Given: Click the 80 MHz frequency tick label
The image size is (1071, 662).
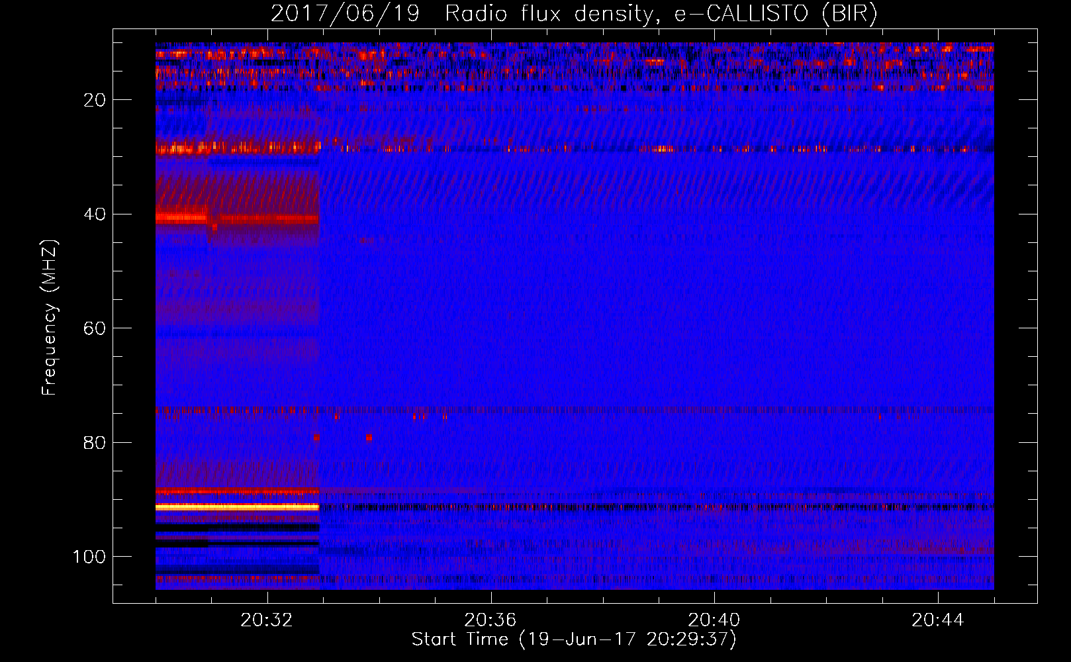Looking at the screenshot, I should point(95,443).
